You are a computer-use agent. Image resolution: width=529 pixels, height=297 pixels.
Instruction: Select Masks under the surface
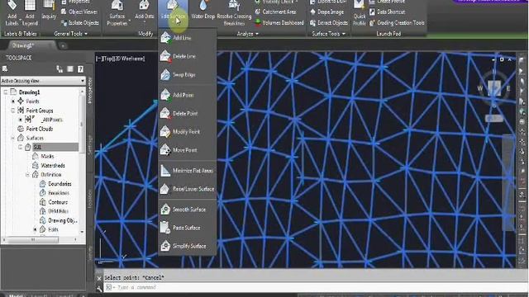[x=47, y=156]
